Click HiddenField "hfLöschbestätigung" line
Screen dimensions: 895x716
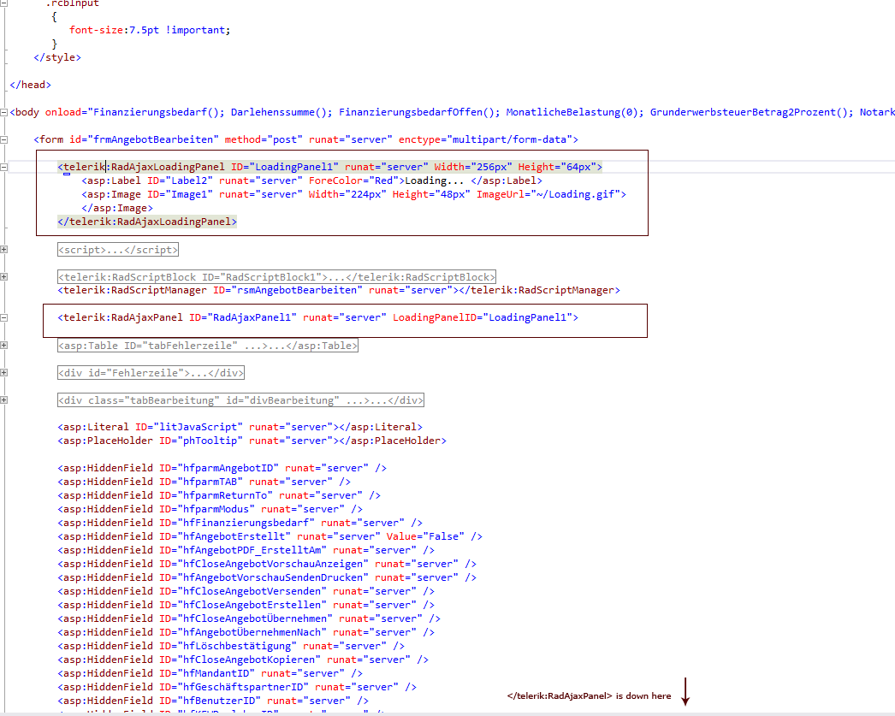coord(231,647)
